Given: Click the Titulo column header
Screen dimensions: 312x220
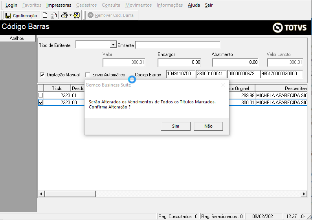Looking at the screenshot, I should [x=57, y=88].
